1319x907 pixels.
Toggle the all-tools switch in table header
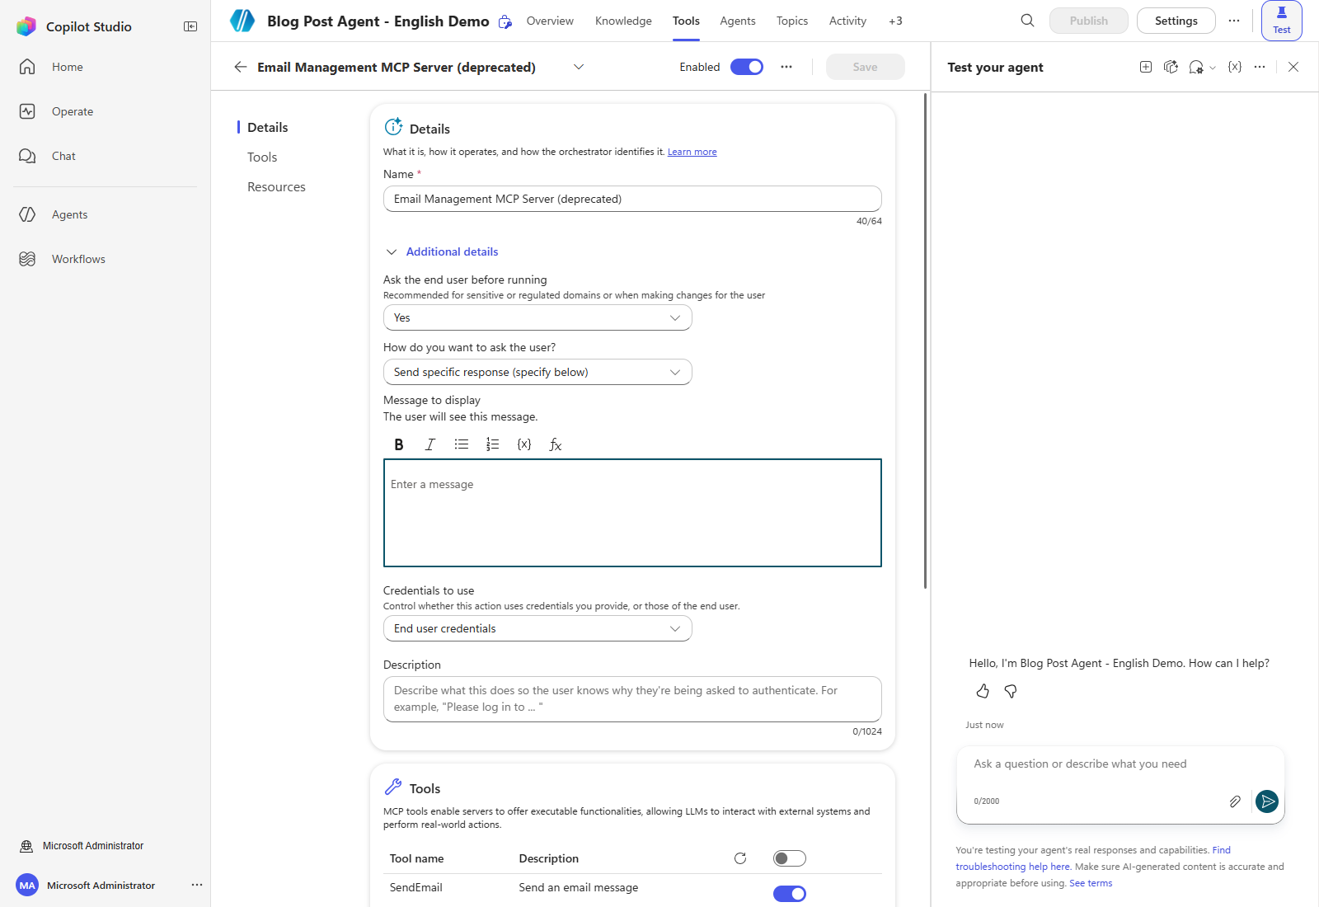790,858
